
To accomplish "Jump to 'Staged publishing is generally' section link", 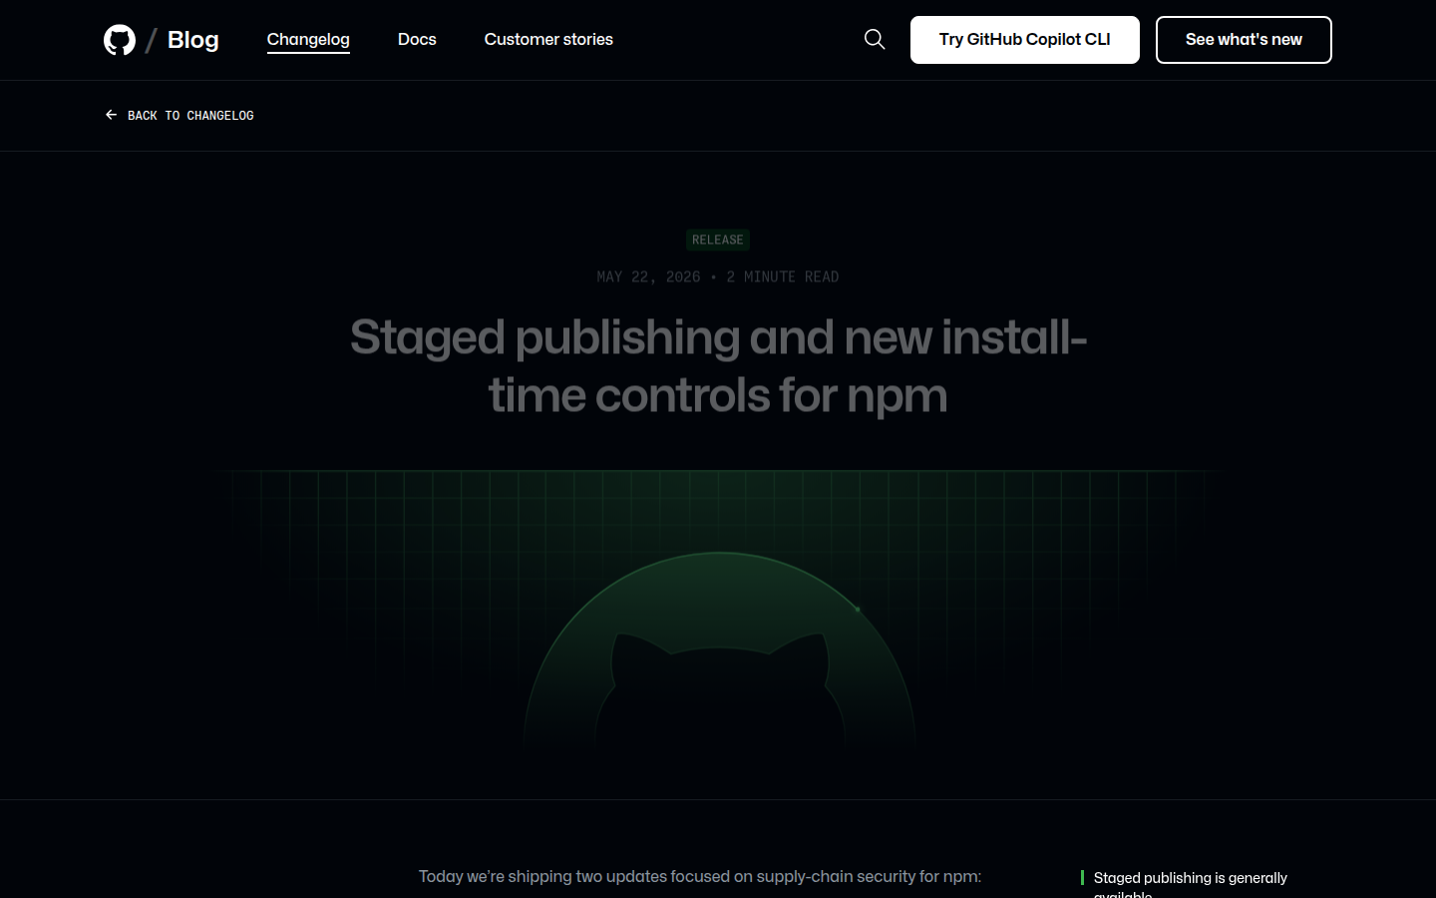I will tap(1191, 884).
